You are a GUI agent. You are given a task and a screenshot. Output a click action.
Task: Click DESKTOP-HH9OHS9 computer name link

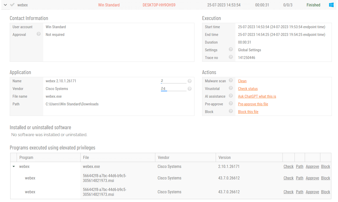tap(159, 5)
